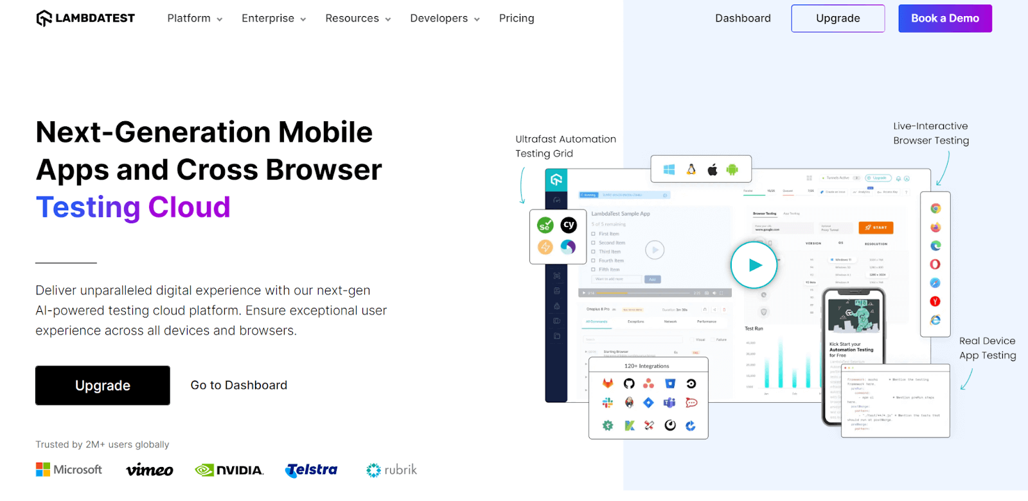Select the 'All Commands' tab in preview
1028x501 pixels.
597,321
